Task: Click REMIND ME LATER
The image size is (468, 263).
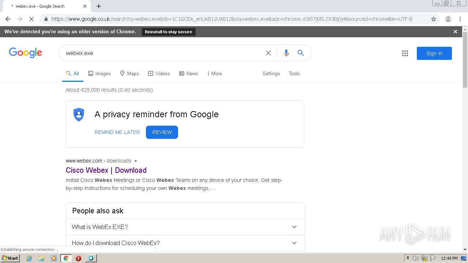Action: pyautogui.click(x=117, y=132)
